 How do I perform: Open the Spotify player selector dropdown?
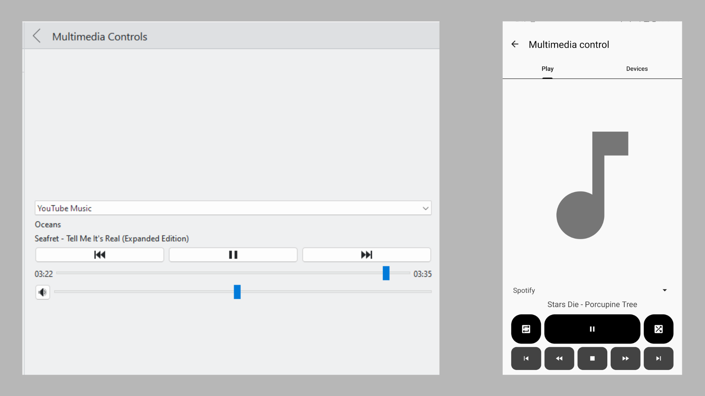tap(592, 290)
